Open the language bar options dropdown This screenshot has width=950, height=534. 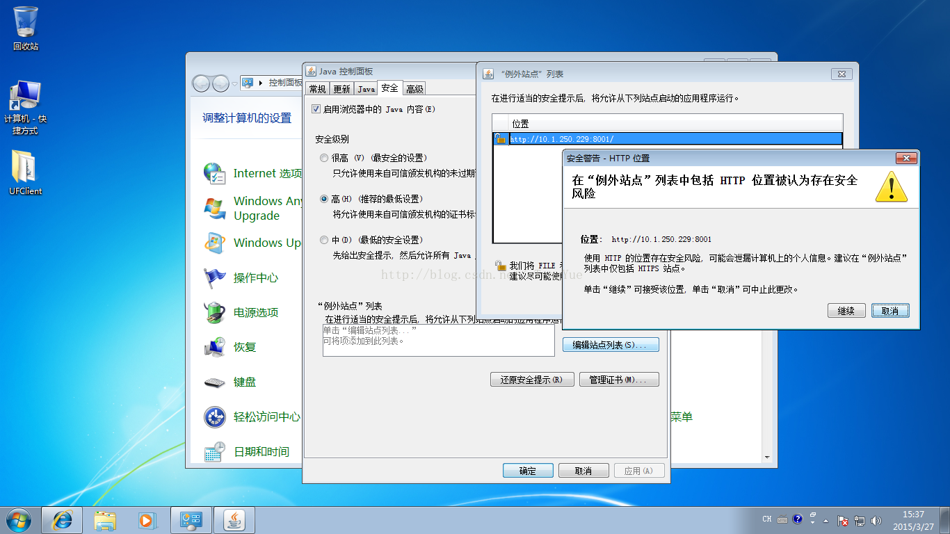pyautogui.click(x=812, y=521)
